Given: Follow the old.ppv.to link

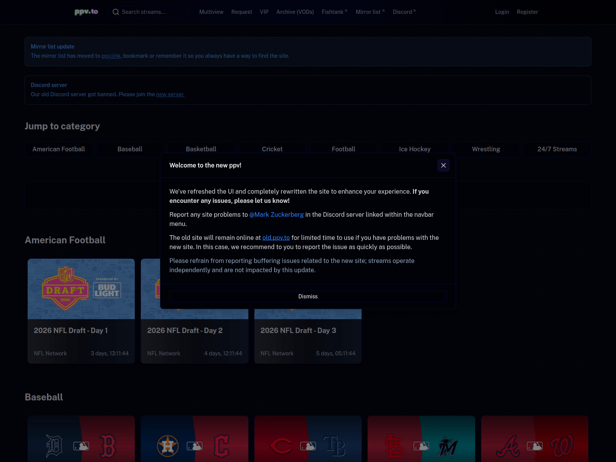Looking at the screenshot, I should point(276,238).
